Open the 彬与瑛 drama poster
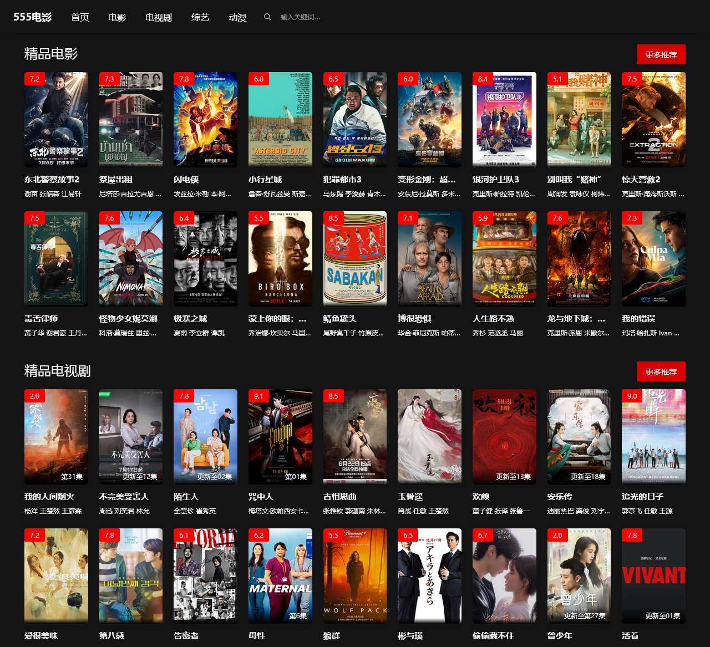Viewport: 710px width, 647px height. 429,576
